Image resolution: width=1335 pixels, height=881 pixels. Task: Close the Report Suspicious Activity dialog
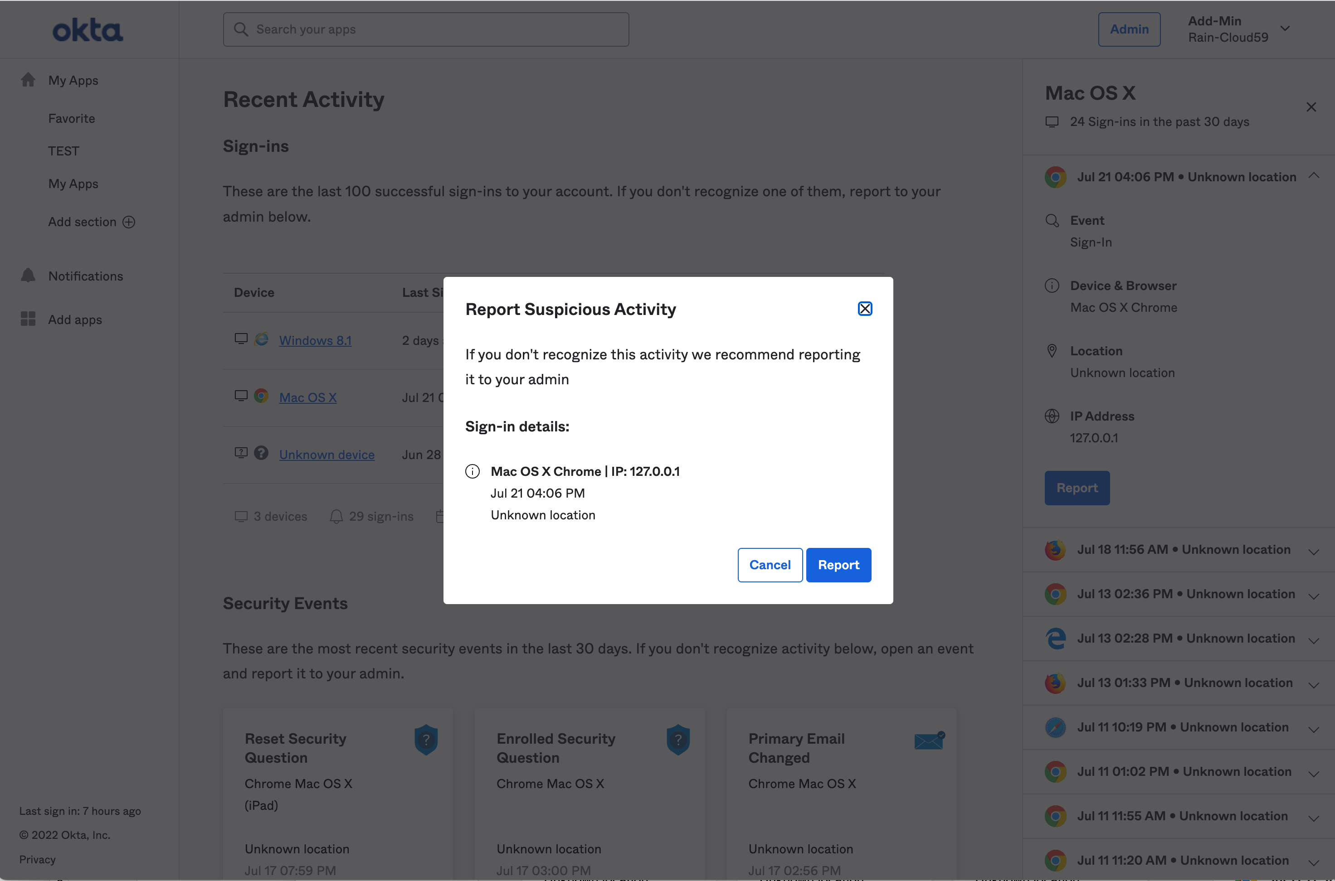pyautogui.click(x=864, y=309)
